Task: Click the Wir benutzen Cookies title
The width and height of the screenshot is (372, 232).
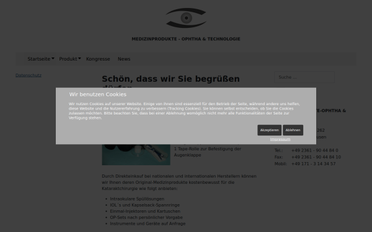Action: pos(98,95)
